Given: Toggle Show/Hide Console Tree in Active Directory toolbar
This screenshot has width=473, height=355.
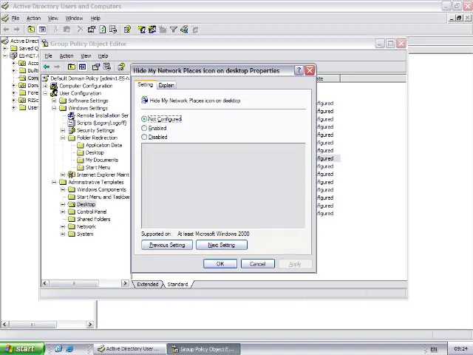Looking at the screenshot, I should coord(42,30).
